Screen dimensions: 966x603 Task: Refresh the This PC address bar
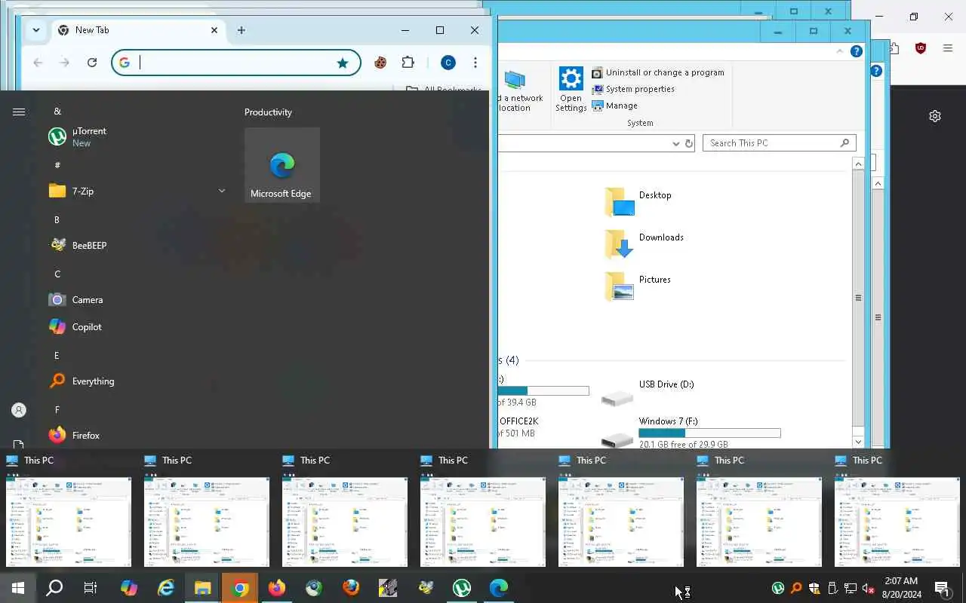point(689,143)
